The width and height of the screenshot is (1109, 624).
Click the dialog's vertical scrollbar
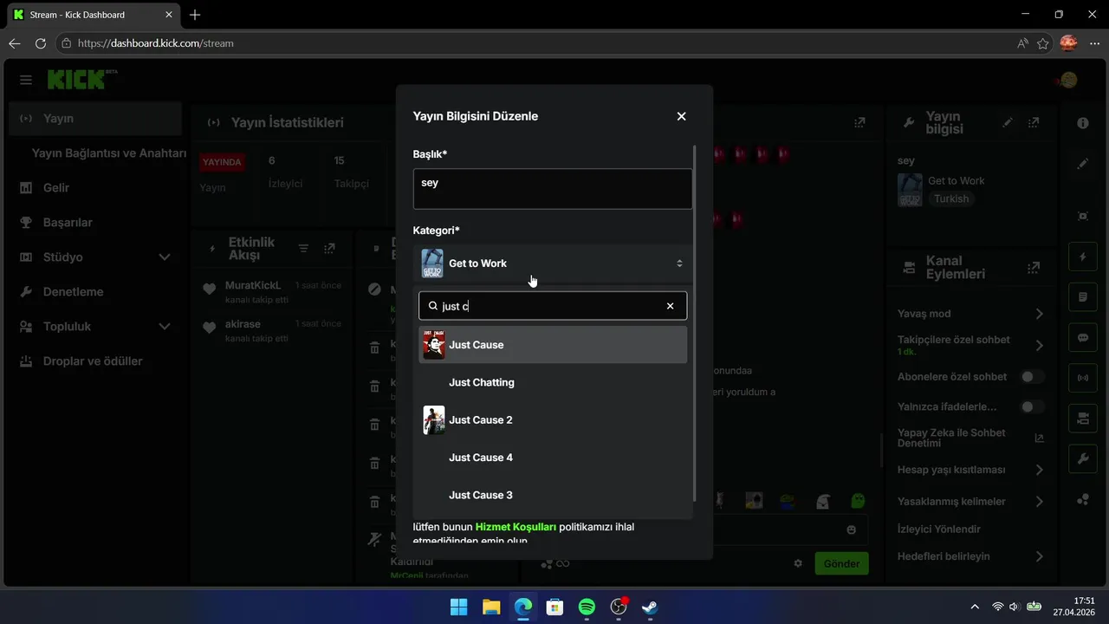pos(695,324)
